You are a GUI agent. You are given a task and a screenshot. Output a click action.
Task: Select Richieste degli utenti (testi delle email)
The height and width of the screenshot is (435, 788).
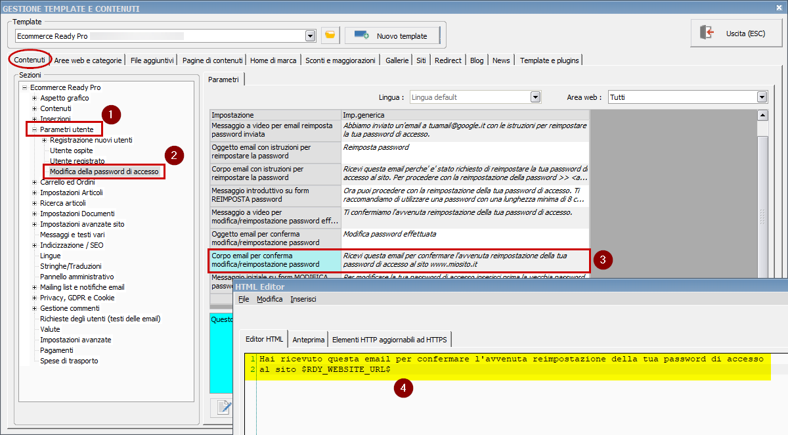click(x=100, y=319)
